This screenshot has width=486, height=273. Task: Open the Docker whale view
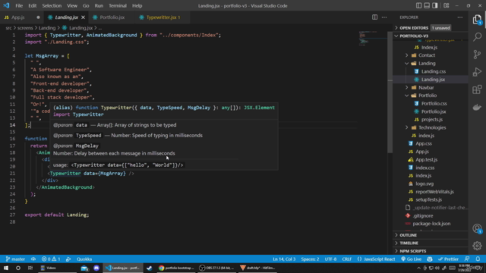tap(478, 107)
